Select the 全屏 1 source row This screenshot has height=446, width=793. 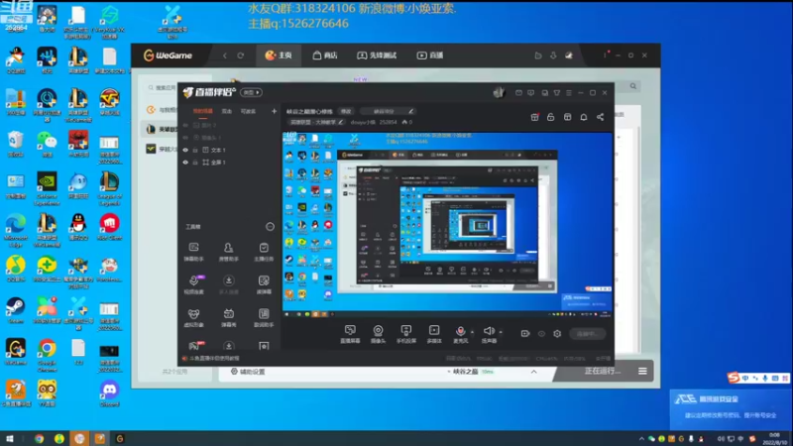point(229,163)
